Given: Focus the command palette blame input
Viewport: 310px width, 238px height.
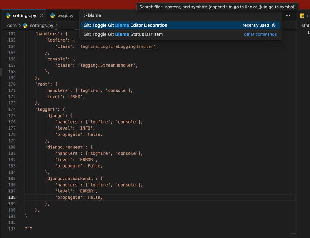Looking at the screenshot, I should (x=180, y=15).
